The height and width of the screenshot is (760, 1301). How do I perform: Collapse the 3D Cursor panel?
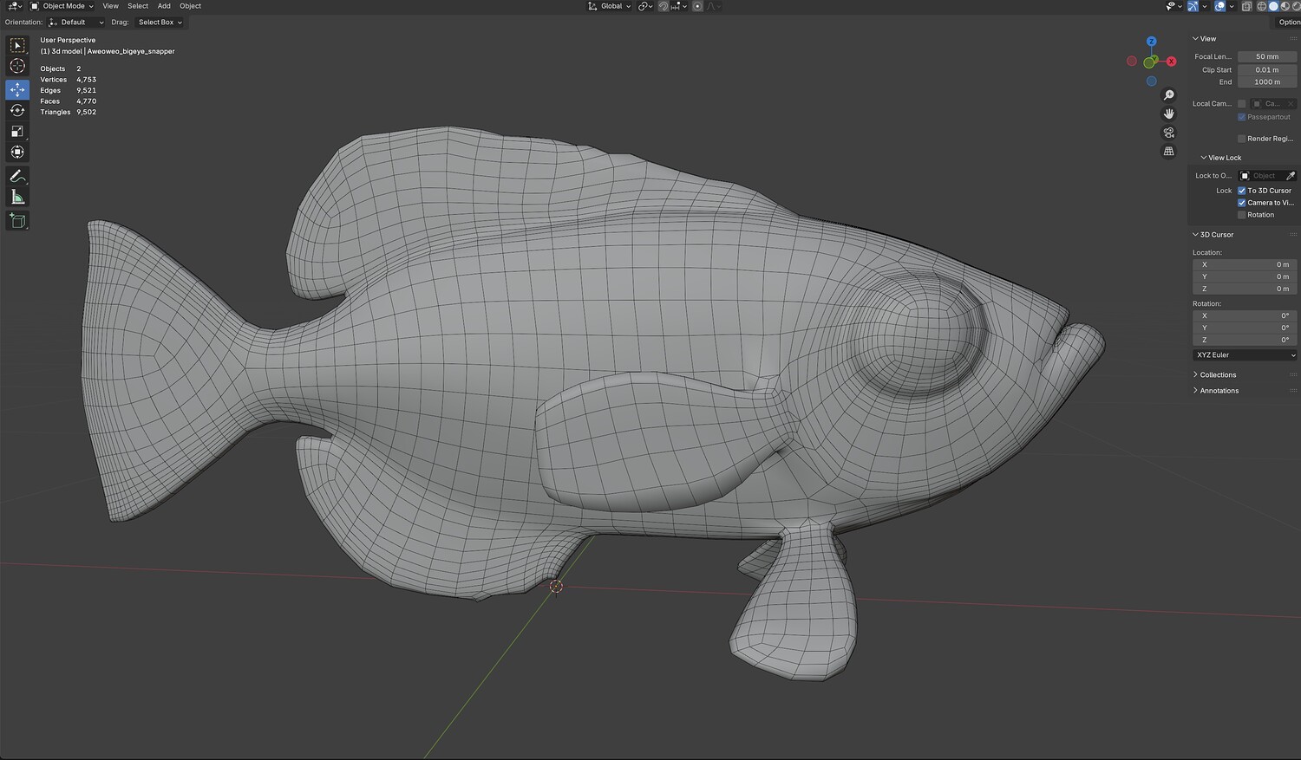[x=1213, y=235]
